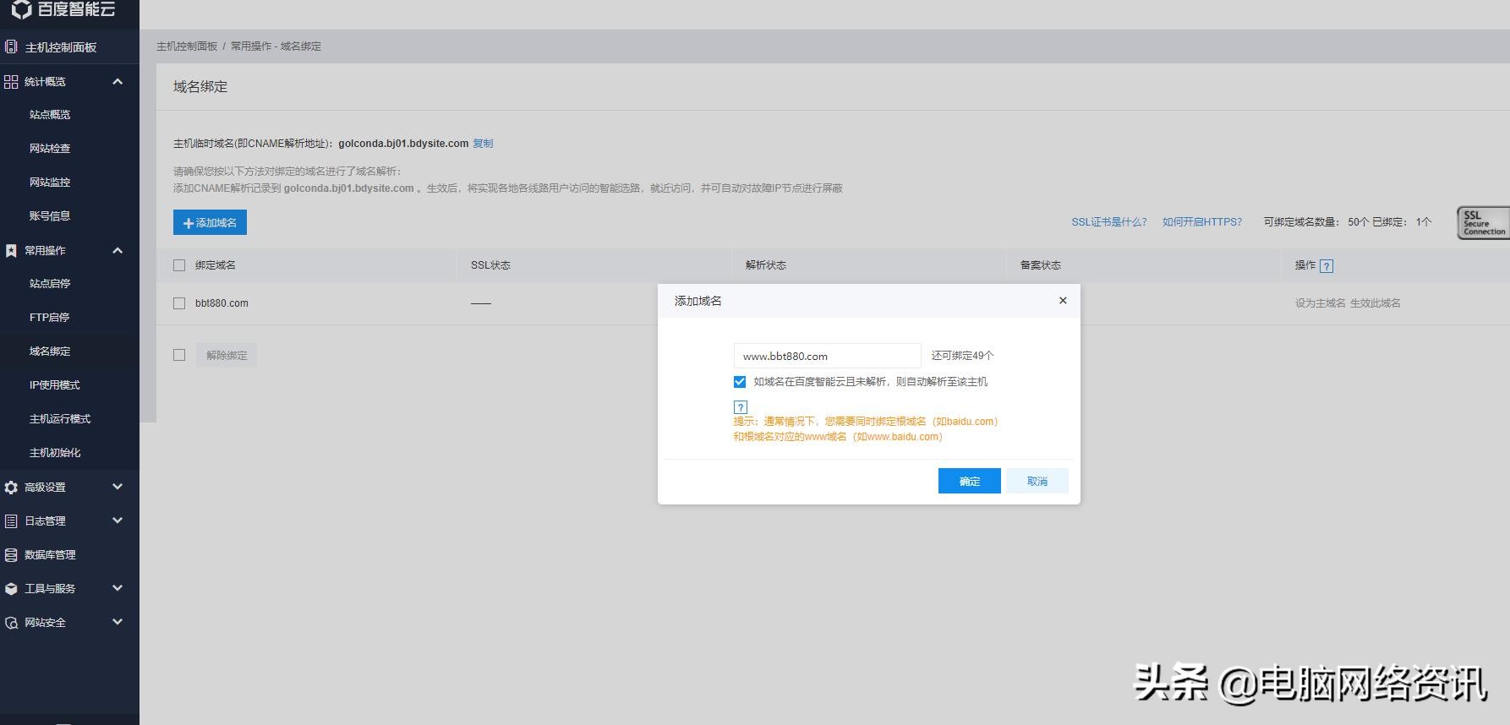Image resolution: width=1510 pixels, height=725 pixels.
Task: Collapse the 统计概览 section chevron
Action: [118, 82]
